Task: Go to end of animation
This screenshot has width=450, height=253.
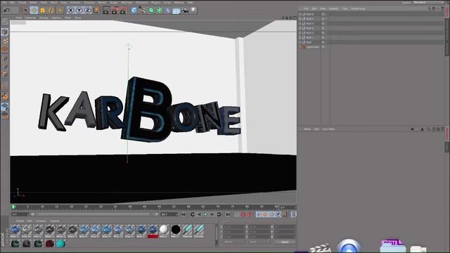Action: click(228, 214)
